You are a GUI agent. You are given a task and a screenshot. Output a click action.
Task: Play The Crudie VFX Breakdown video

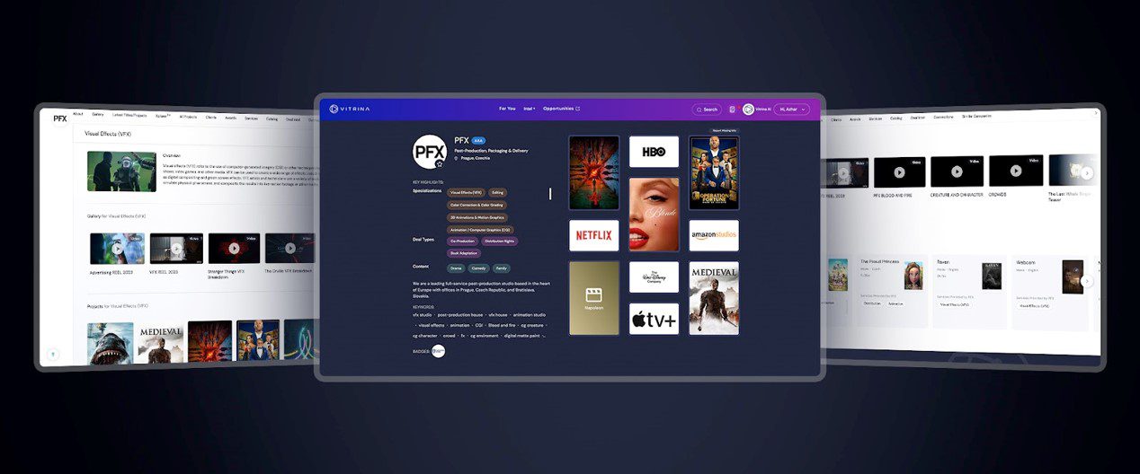(289, 249)
